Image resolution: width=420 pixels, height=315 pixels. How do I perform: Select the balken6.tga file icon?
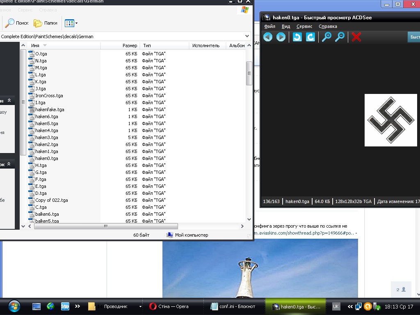[x=32, y=214]
